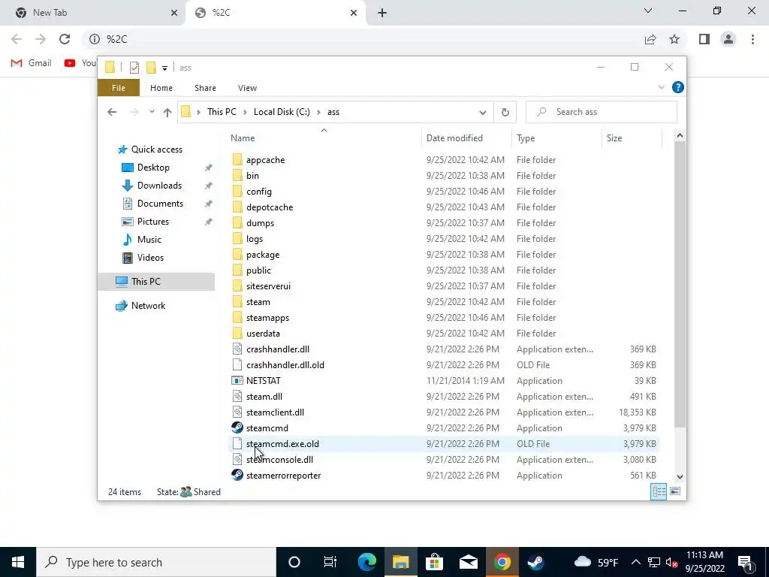The width and height of the screenshot is (769, 577).
Task: Open the steamcmd application icon
Action: coord(237,427)
